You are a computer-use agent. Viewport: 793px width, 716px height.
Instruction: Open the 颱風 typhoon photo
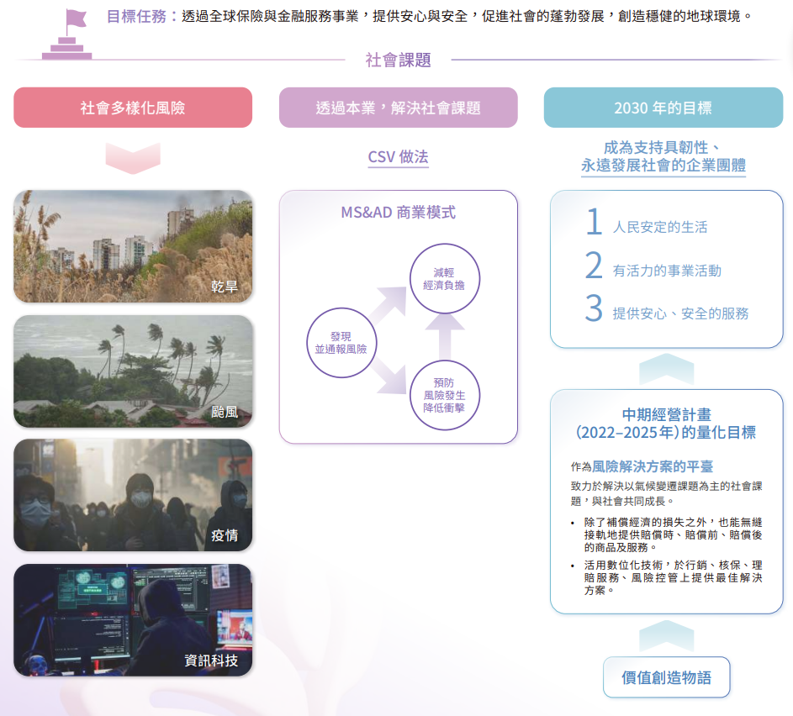(x=133, y=371)
